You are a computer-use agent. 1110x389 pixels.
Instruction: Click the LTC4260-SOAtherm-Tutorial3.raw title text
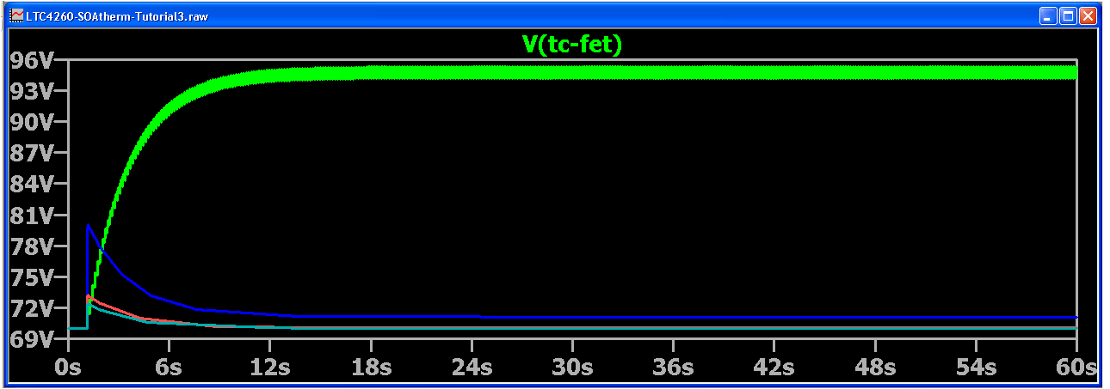[x=117, y=16]
